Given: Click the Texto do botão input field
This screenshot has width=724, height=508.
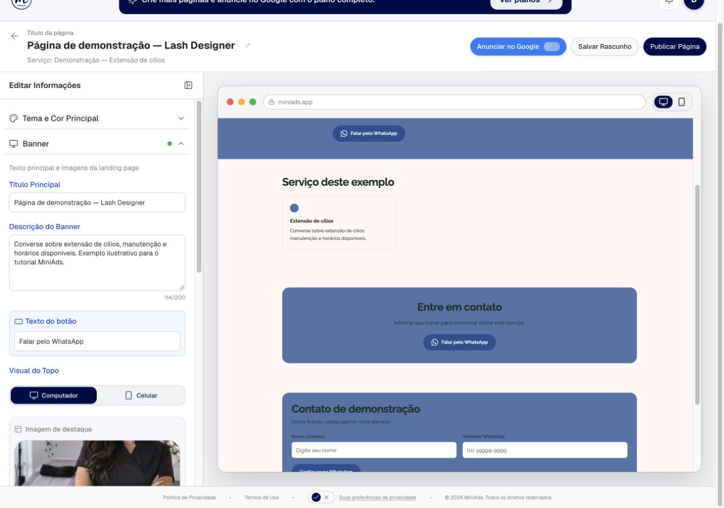Looking at the screenshot, I should point(97,342).
